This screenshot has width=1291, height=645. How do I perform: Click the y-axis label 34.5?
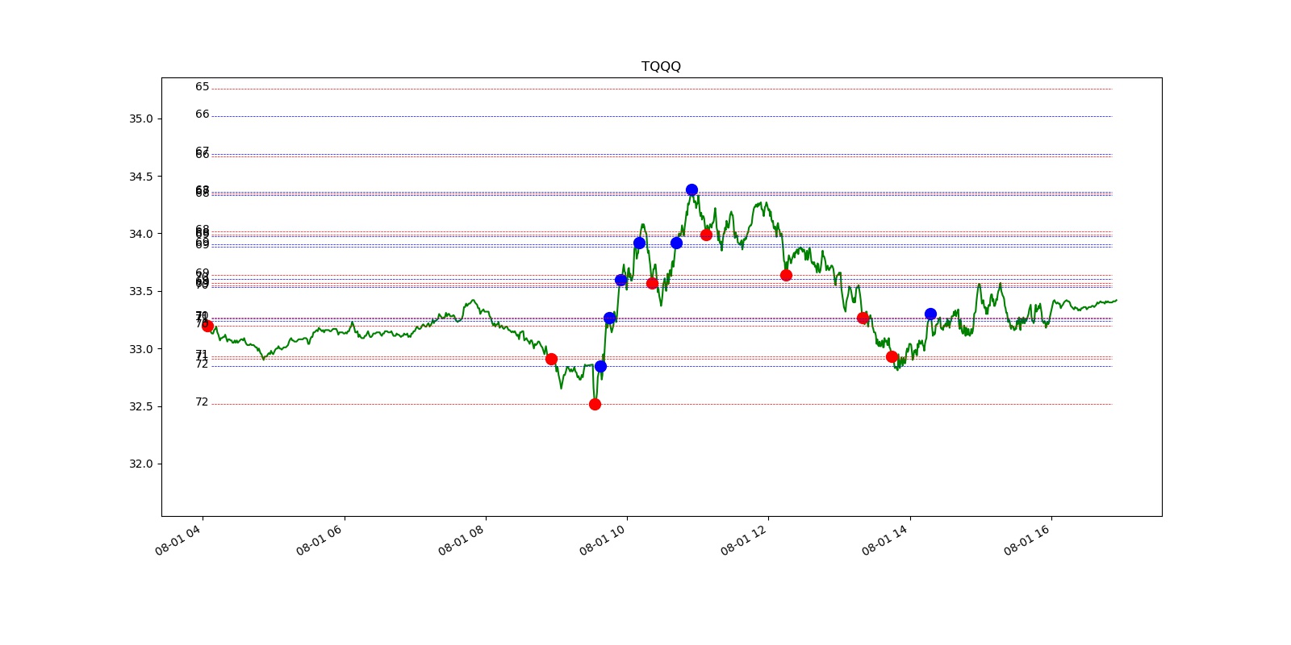[x=140, y=177]
